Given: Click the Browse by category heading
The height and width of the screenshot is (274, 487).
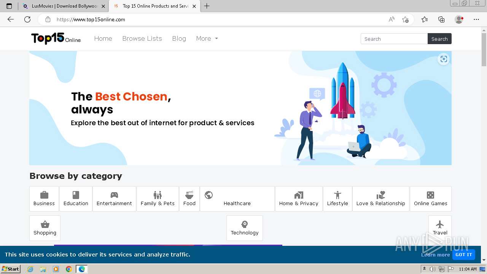Looking at the screenshot, I should [x=76, y=176].
